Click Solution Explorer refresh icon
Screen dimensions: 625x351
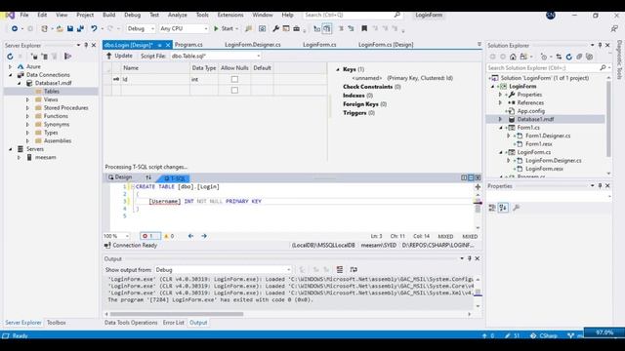click(x=569, y=57)
